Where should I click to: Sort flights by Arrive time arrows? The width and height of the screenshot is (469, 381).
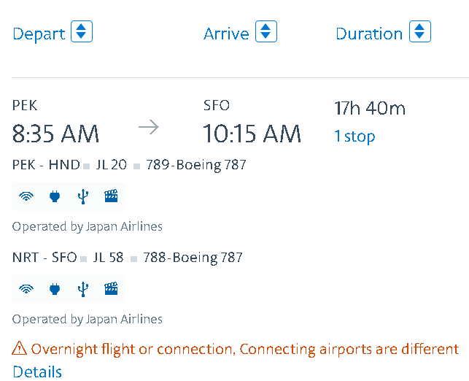click(x=266, y=32)
